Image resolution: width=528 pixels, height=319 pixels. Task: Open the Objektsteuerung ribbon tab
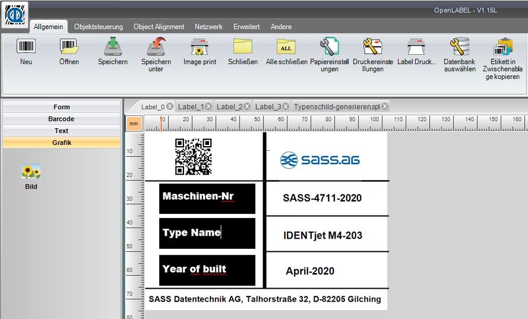[99, 27]
